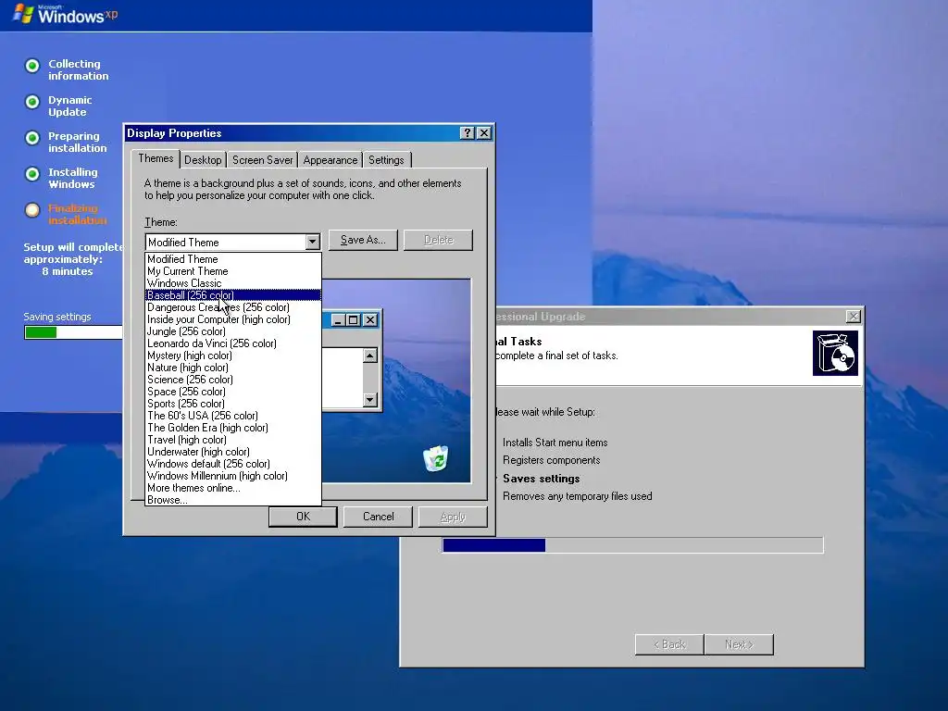The image size is (948, 711).
Task: Choose Sports (256 color) theme
Action: [x=232, y=404]
